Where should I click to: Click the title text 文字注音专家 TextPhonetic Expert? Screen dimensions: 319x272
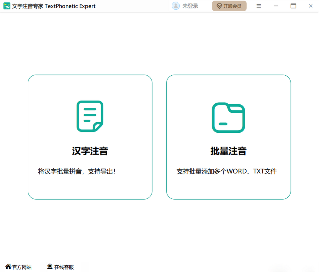click(x=54, y=6)
